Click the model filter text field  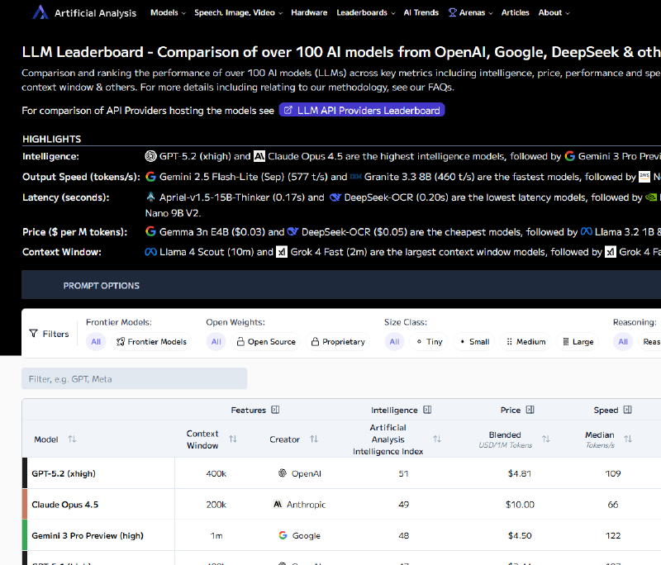[134, 379]
